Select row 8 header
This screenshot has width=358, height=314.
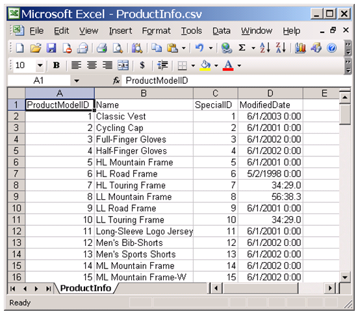16,185
